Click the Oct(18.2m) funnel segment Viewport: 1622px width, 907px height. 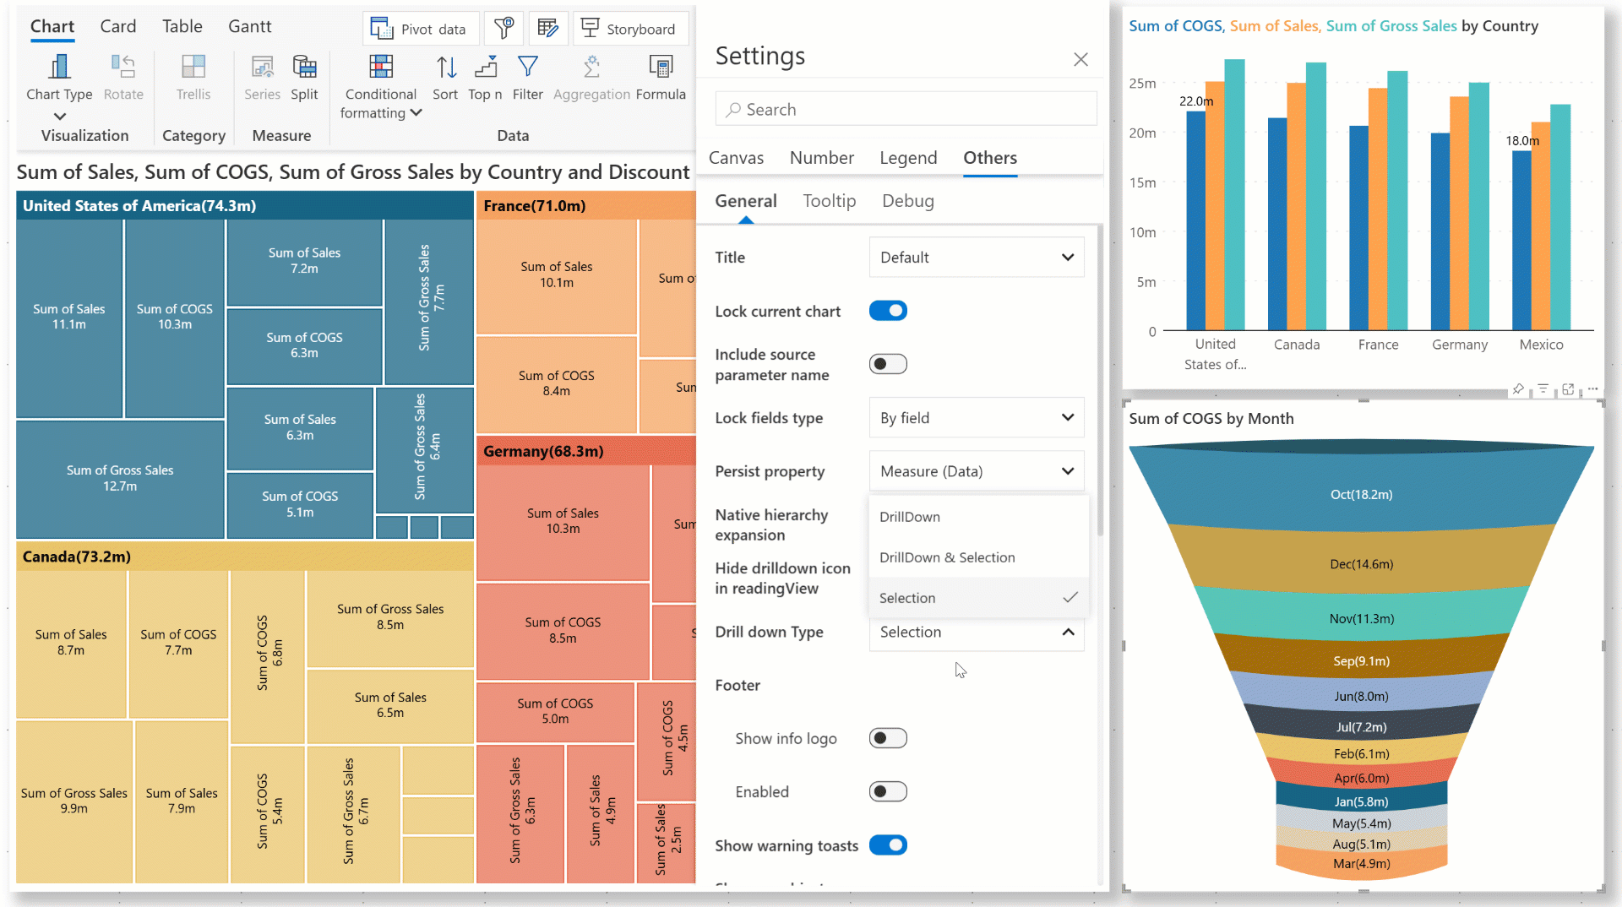(x=1361, y=495)
